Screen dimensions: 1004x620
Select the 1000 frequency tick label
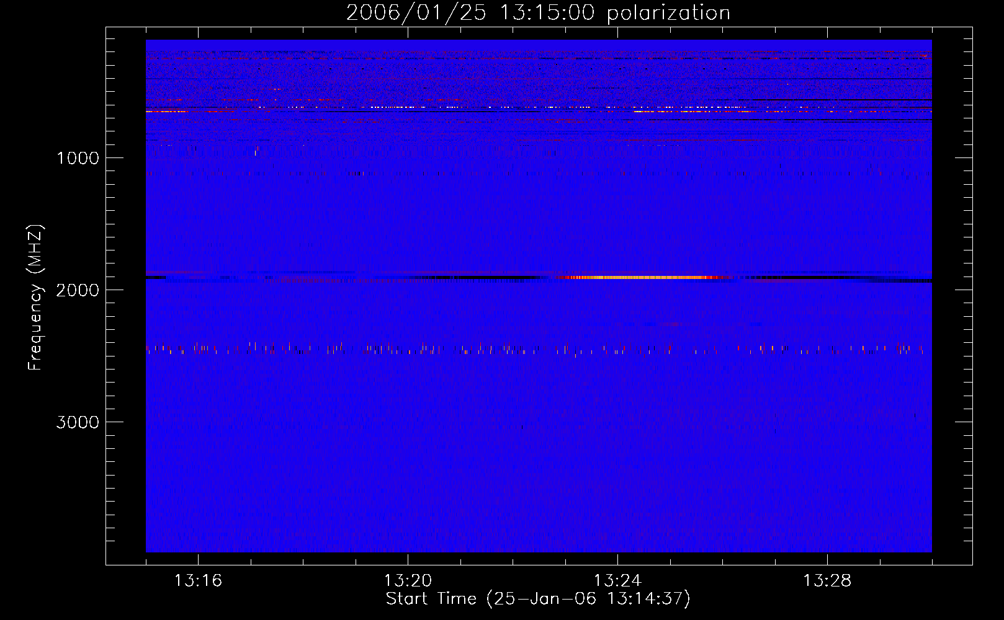[x=78, y=158]
